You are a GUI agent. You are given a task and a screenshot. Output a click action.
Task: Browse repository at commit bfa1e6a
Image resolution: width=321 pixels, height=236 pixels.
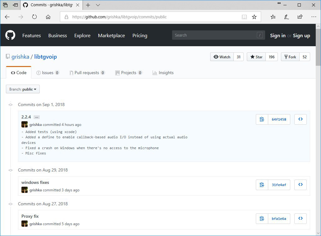pyautogui.click(x=300, y=219)
